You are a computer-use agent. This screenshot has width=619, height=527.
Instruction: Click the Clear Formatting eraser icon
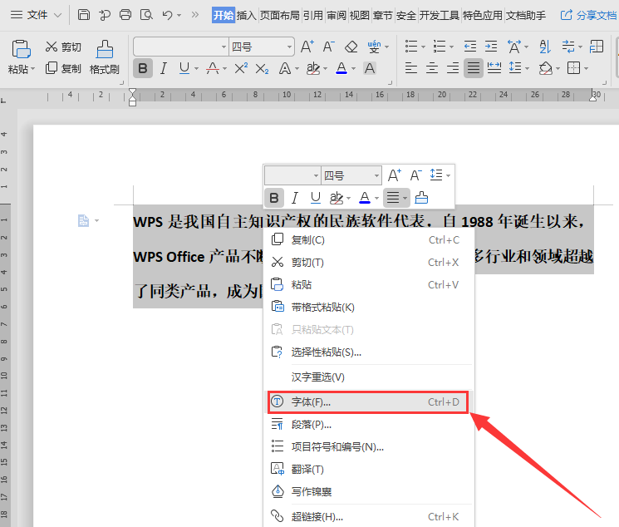tap(351, 47)
